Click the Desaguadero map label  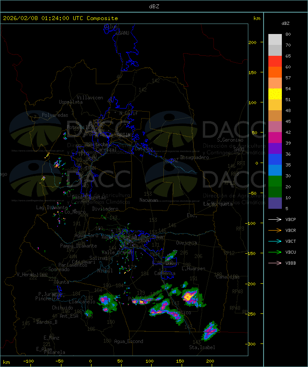194,157
